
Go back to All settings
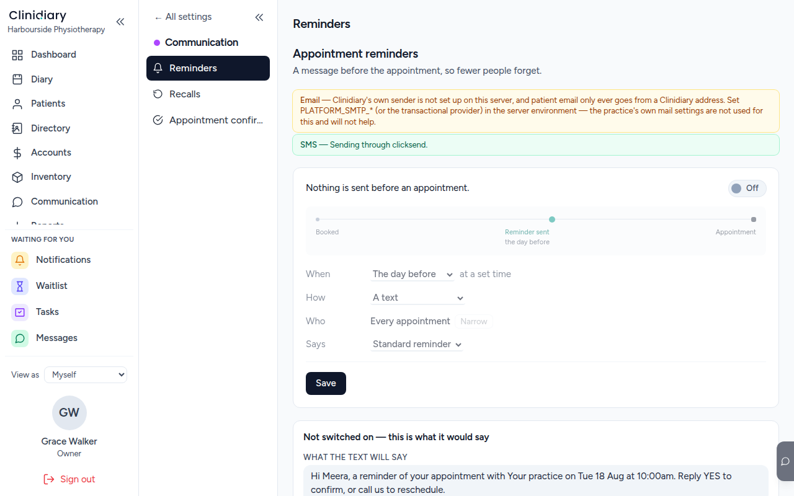coord(183,17)
